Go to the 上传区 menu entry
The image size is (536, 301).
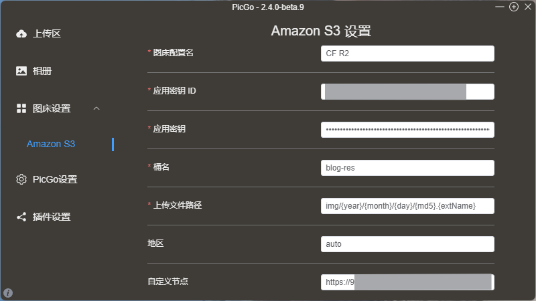click(47, 34)
